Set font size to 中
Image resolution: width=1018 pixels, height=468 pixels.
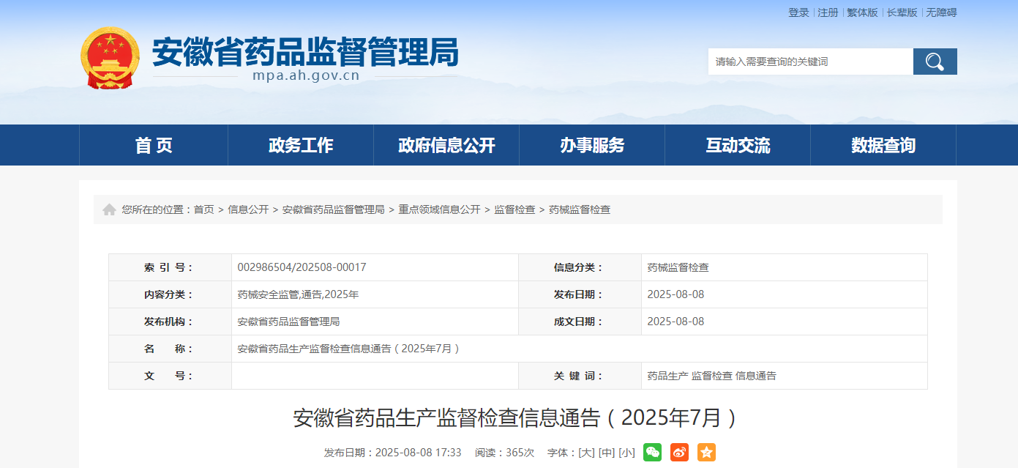[606, 453]
